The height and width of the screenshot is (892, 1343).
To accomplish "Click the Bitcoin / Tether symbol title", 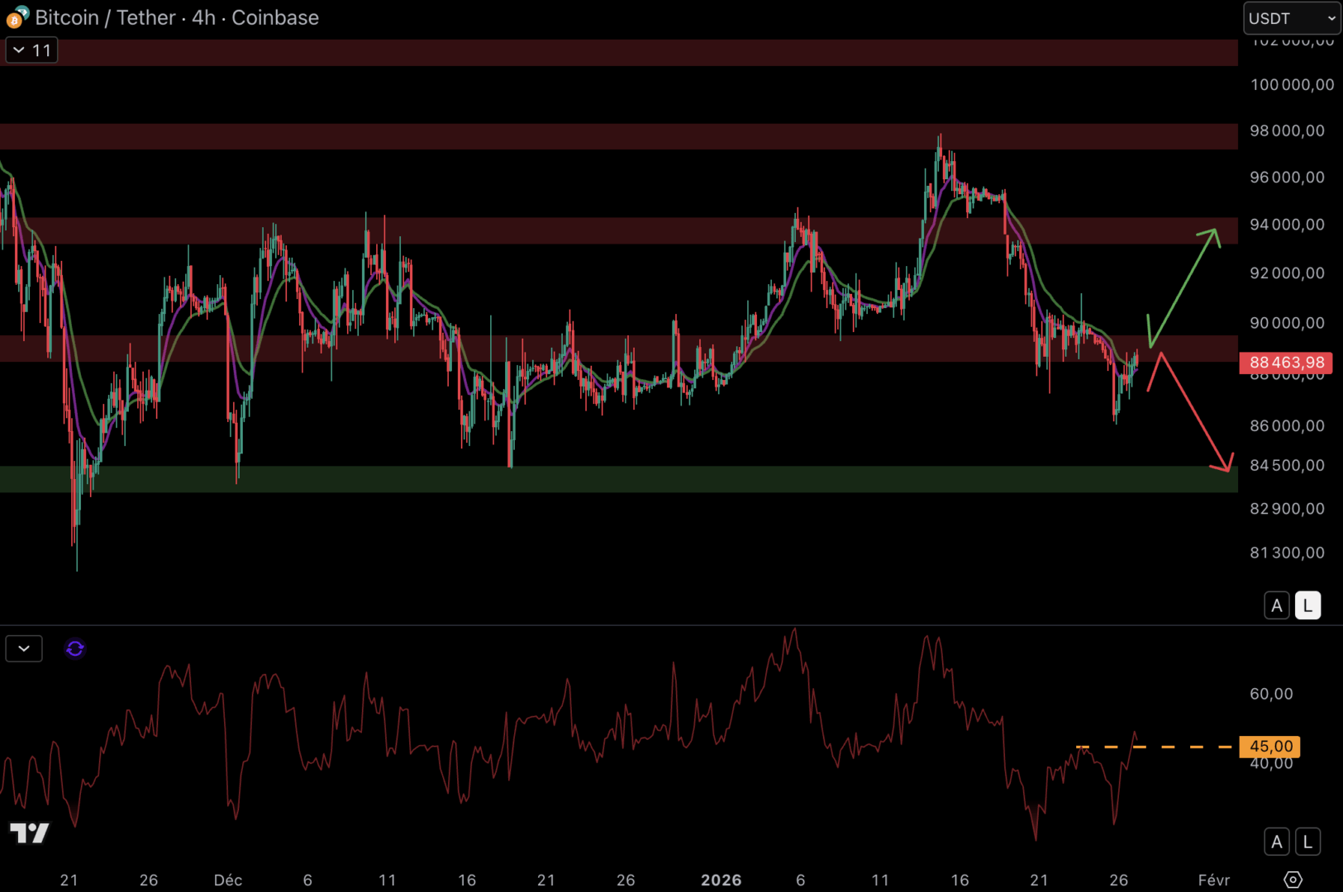I will point(177,17).
